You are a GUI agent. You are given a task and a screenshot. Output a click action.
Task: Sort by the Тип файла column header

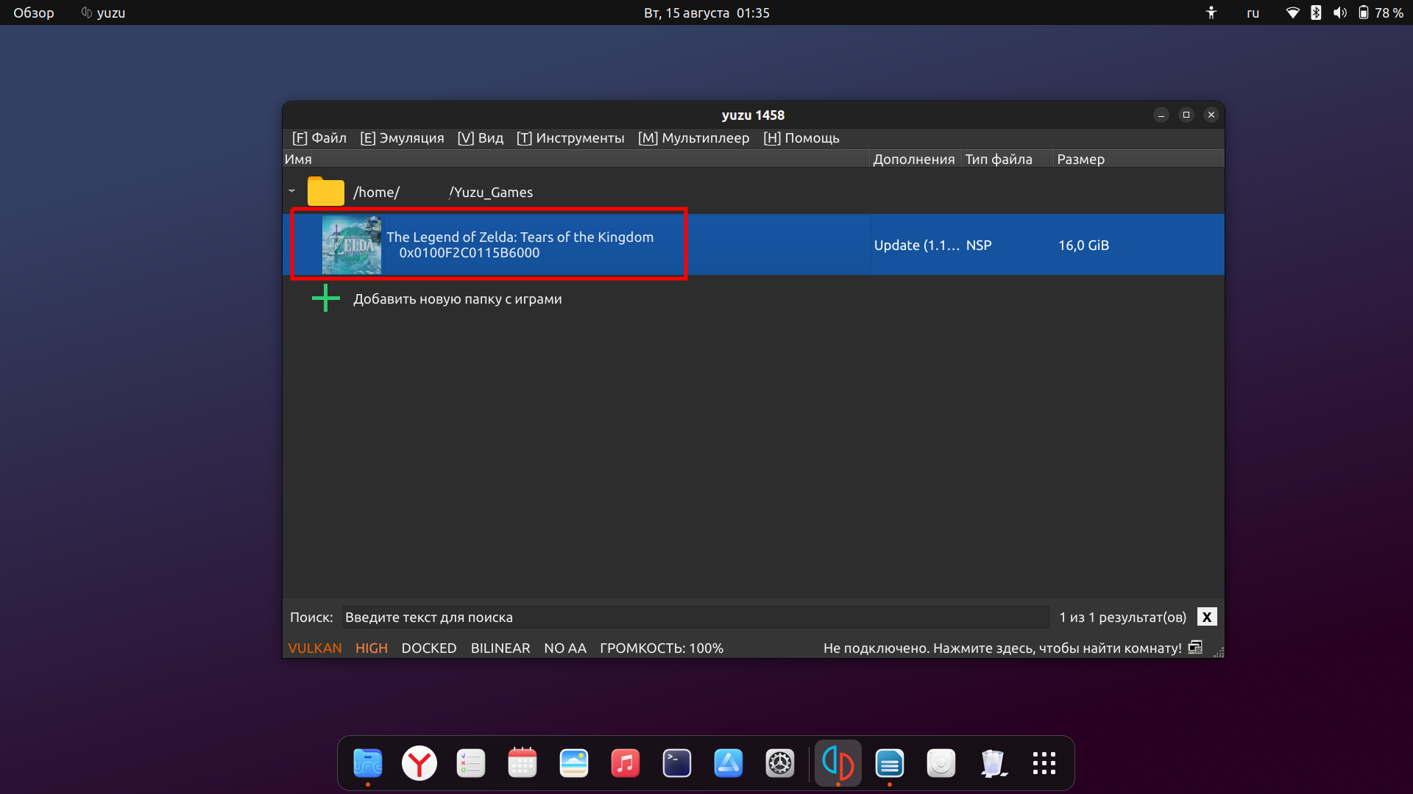click(x=1007, y=159)
